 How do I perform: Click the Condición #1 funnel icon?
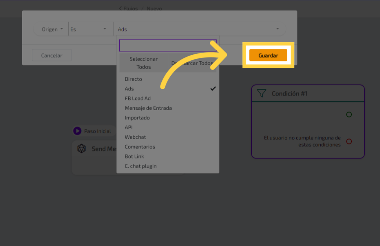262,93
